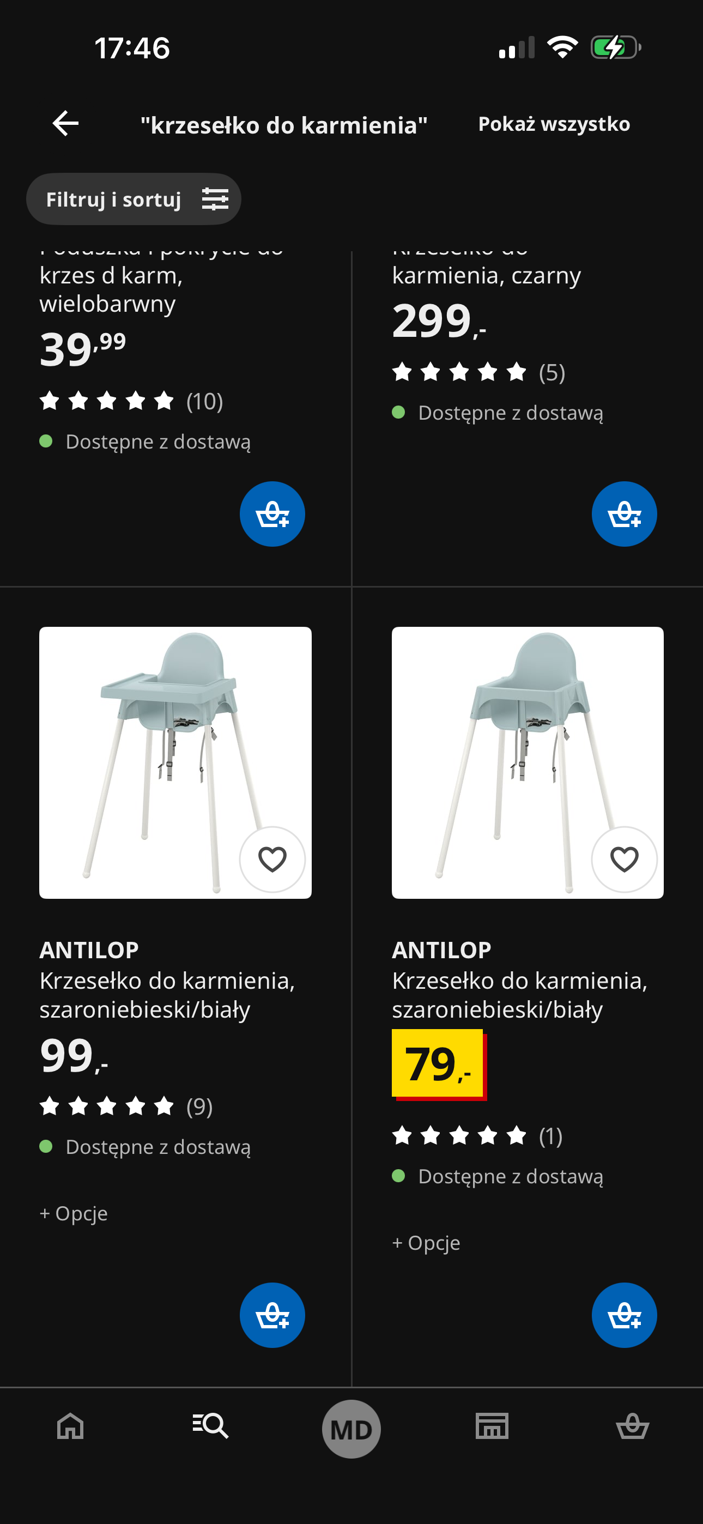Open the MD profile avatar
The width and height of the screenshot is (703, 1524).
[x=351, y=1429]
